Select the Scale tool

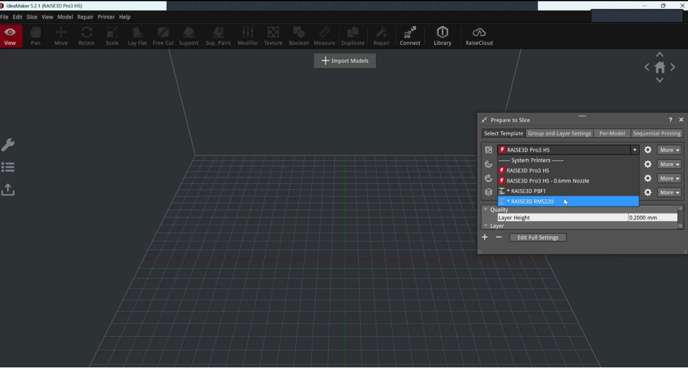point(112,36)
